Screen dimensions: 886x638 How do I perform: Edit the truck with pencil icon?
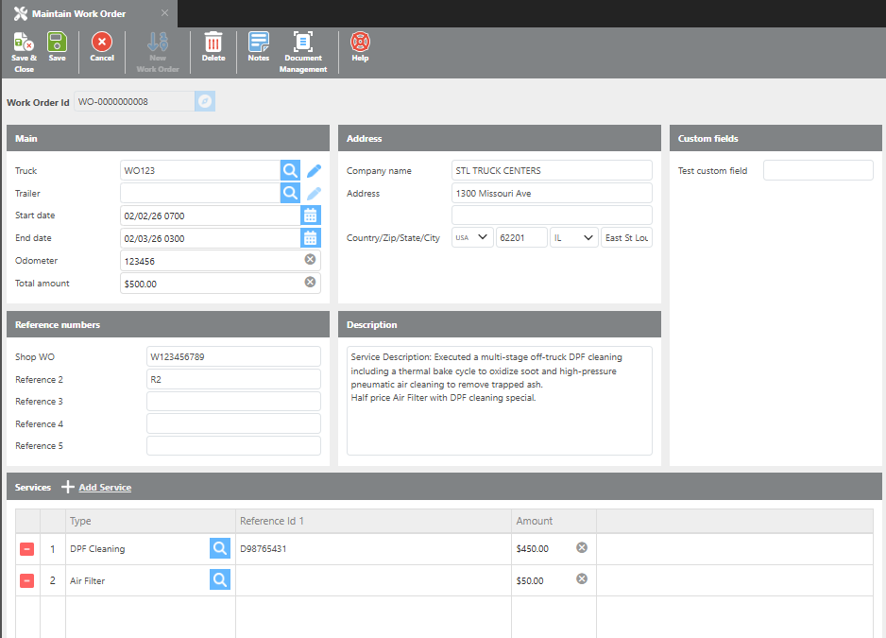click(314, 171)
